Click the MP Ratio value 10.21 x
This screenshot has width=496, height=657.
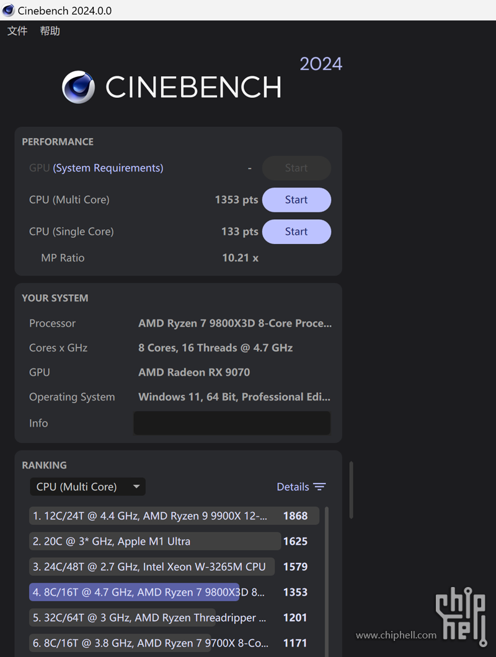[x=241, y=258]
